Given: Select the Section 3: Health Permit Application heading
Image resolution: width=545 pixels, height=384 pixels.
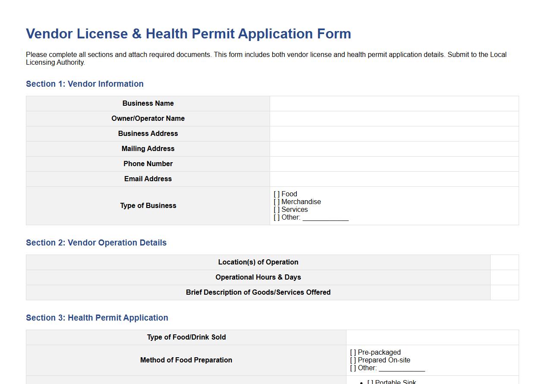Looking at the screenshot, I should 97,318.
